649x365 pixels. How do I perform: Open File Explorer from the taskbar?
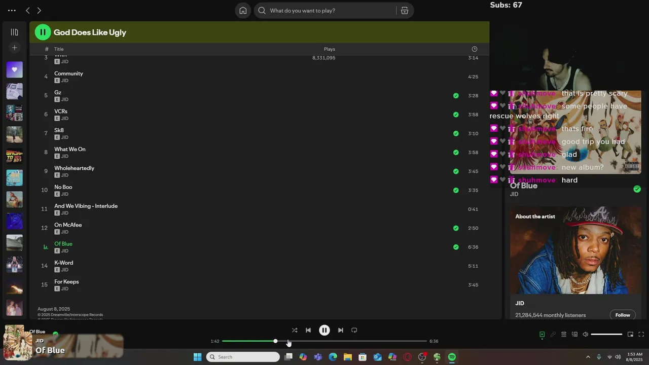pyautogui.click(x=348, y=357)
